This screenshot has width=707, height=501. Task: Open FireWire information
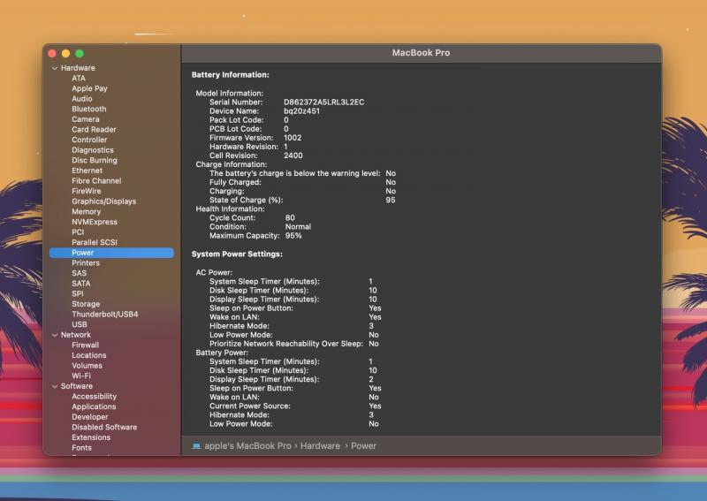(86, 191)
